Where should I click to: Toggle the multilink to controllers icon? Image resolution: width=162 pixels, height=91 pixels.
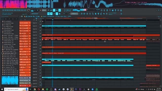click(x=57, y=14)
